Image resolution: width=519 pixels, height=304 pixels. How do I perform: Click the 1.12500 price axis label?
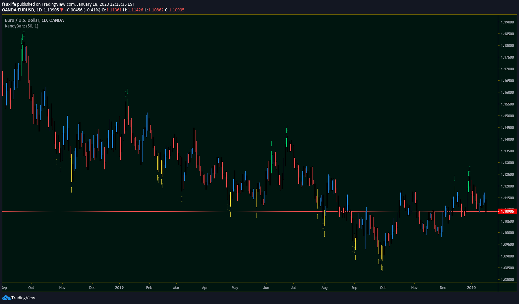click(507, 174)
